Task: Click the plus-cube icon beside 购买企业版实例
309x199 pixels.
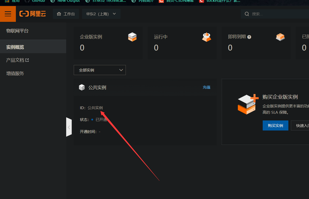Action: tap(247, 104)
